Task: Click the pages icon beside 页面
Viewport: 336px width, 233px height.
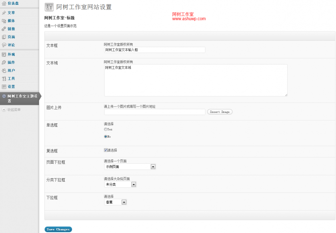Action: (4, 37)
